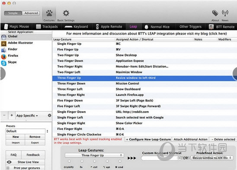Select the Three Finger Right gesture row

144,95
